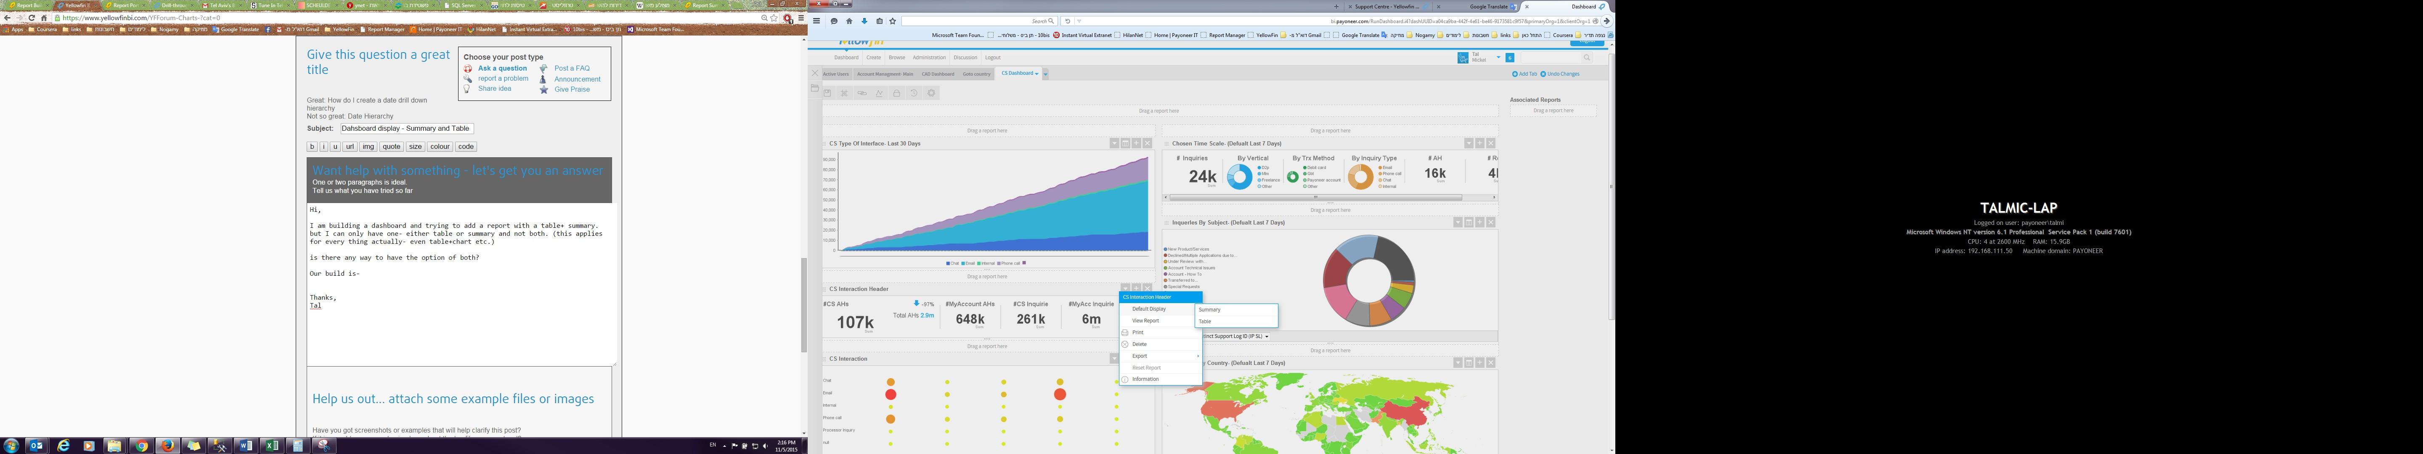
Task: Click the lock icon in the dashboard toolbar
Action: [x=896, y=93]
